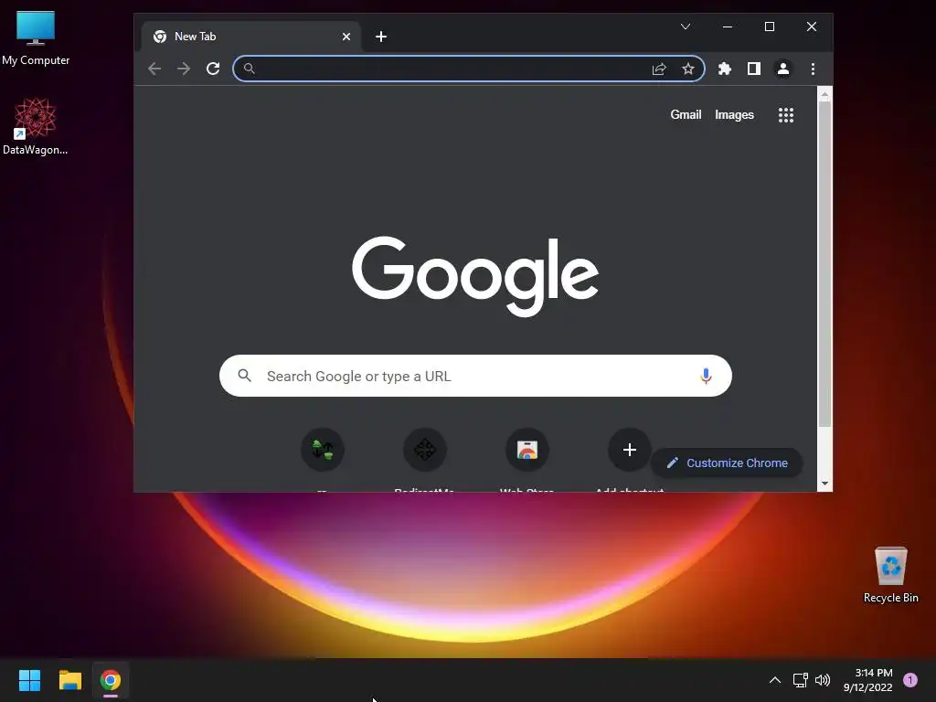The width and height of the screenshot is (936, 702).
Task: Add a new shortcut with plus tile
Action: (629, 450)
